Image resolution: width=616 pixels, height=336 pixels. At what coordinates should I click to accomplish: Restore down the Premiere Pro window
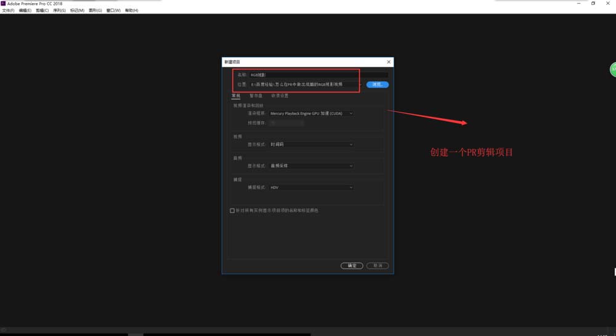(x=593, y=3)
